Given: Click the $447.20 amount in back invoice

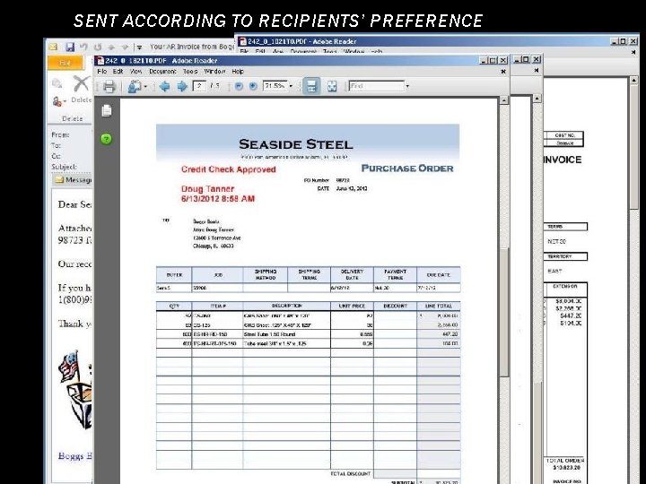Looking at the screenshot, I should 571,315.
